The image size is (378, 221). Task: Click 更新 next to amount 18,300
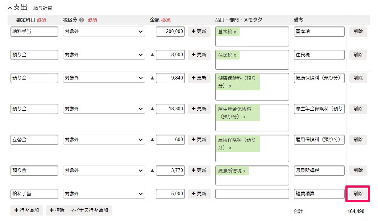[x=199, y=109]
